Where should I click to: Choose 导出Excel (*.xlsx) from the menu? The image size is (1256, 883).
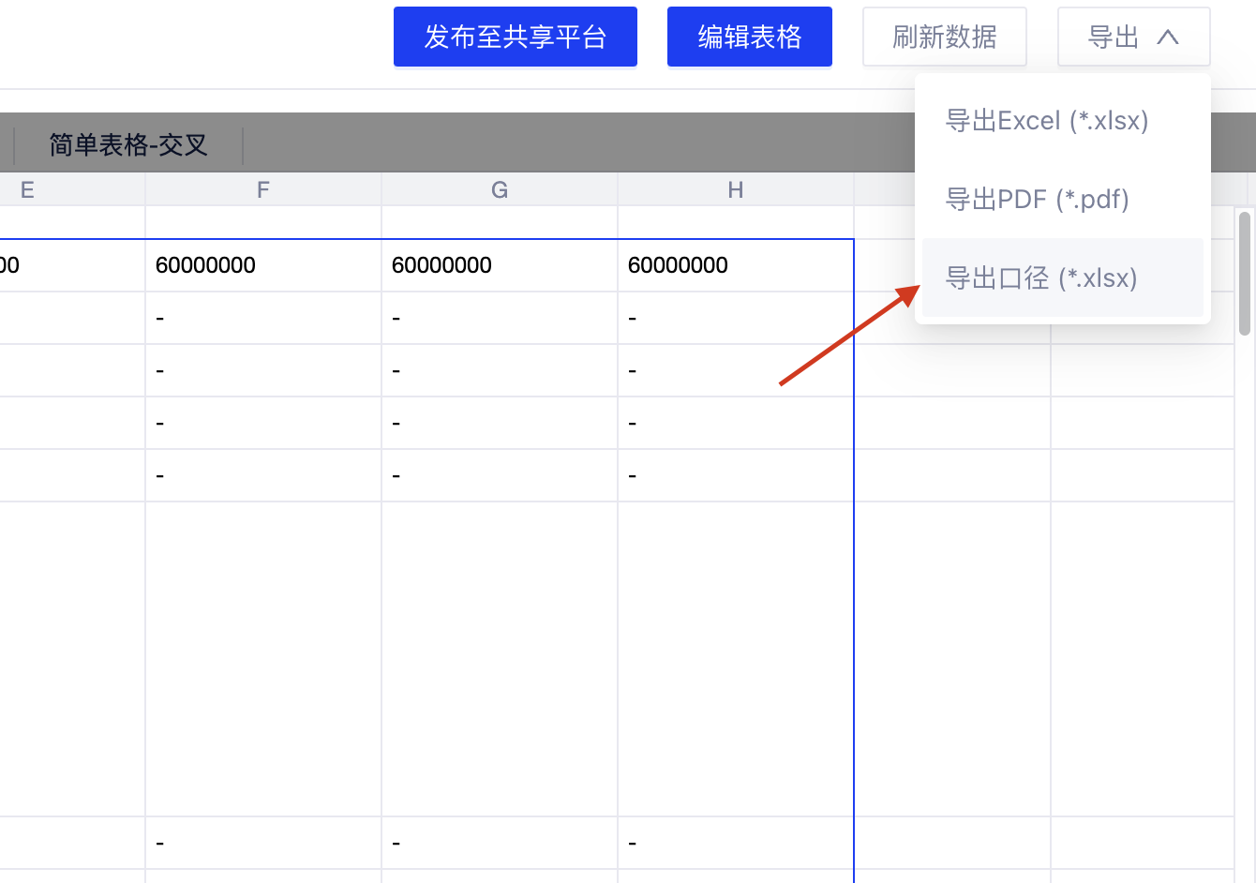(x=1046, y=121)
